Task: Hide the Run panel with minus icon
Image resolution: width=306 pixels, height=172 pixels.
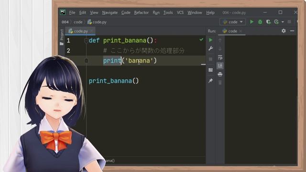Action: (x=292, y=31)
